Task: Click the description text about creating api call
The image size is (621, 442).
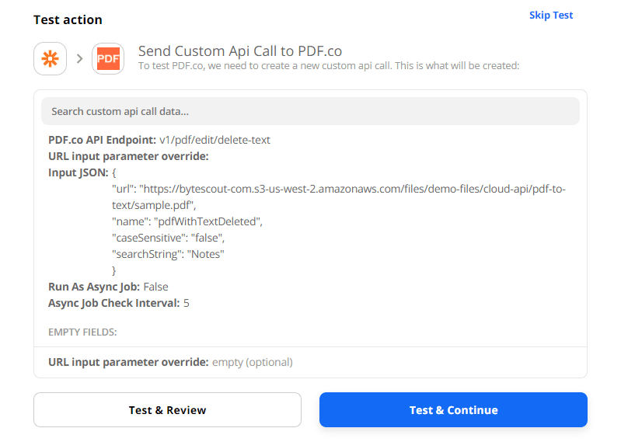Action: tap(328, 66)
